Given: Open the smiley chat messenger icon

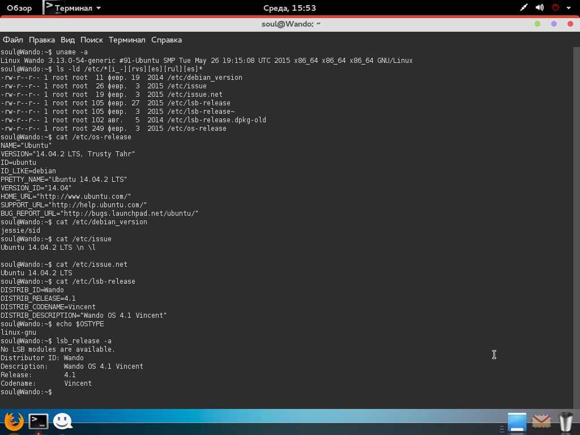Looking at the screenshot, I should click(62, 421).
